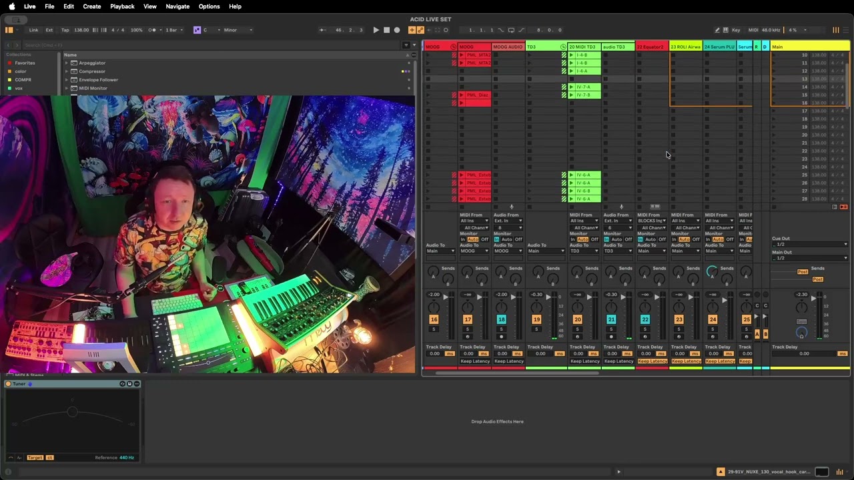Set track 17 monitor to In
This screenshot has height=480, width=854.
pyautogui.click(x=462, y=239)
